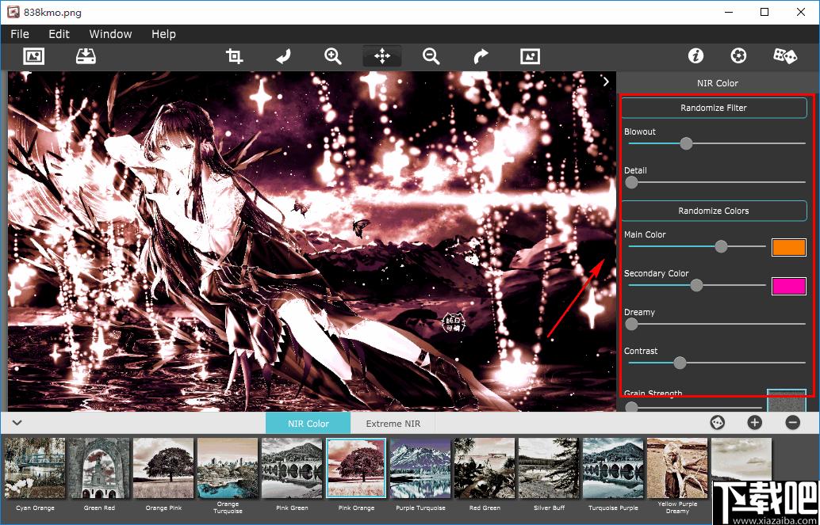This screenshot has height=525, width=820.
Task: Click the Randomize Filter button
Action: coord(714,108)
